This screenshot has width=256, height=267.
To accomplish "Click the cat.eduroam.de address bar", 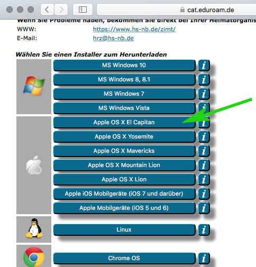I will click(176, 10).
